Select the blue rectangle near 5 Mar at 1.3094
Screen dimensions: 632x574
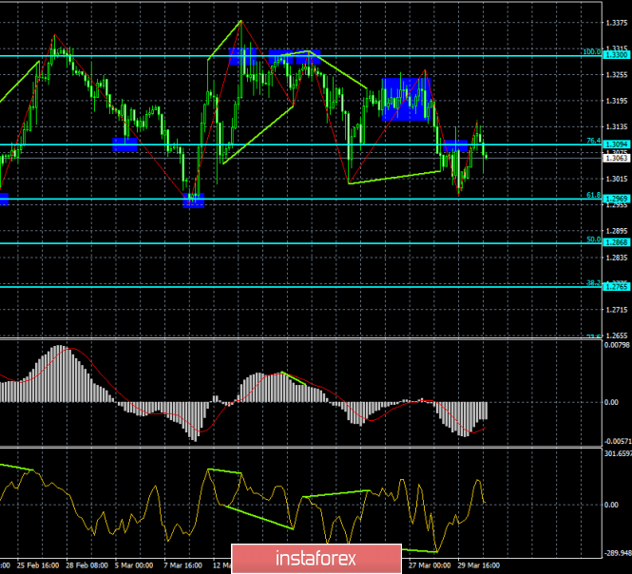(x=124, y=144)
